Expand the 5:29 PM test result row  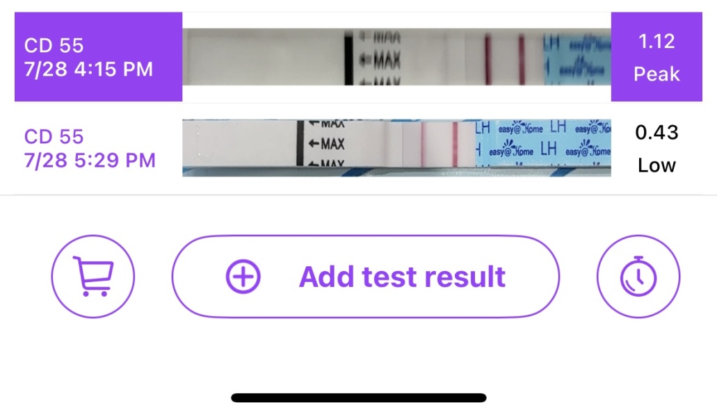(x=358, y=147)
